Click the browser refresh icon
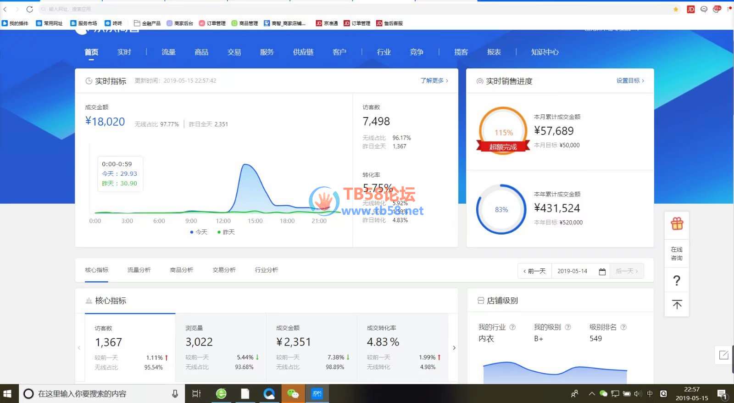The height and width of the screenshot is (403, 734). (x=30, y=9)
